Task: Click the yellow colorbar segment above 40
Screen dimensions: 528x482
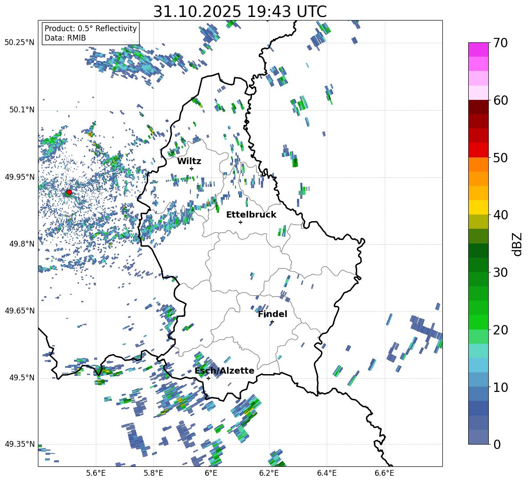Action: click(x=478, y=207)
